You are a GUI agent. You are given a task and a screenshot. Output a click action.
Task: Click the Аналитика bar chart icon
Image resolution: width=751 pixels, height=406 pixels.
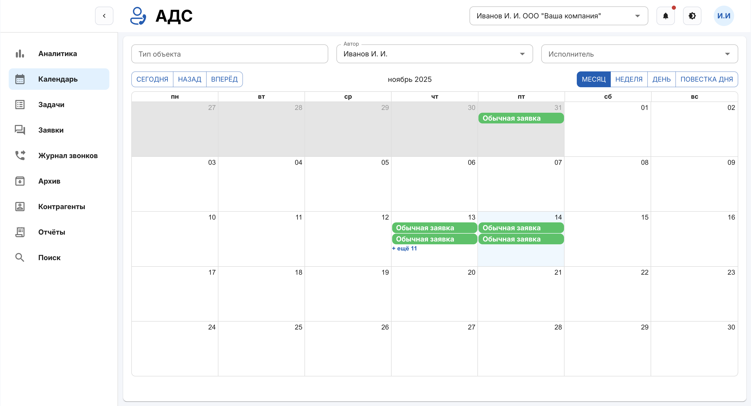coord(20,54)
